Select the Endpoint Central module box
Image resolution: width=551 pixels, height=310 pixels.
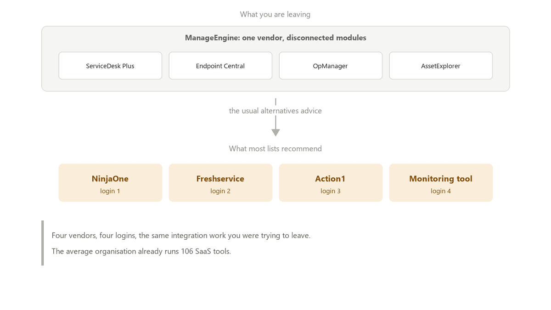pyautogui.click(x=220, y=66)
